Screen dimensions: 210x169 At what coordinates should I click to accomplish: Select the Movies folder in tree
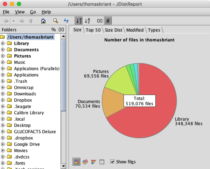(x=21, y=150)
